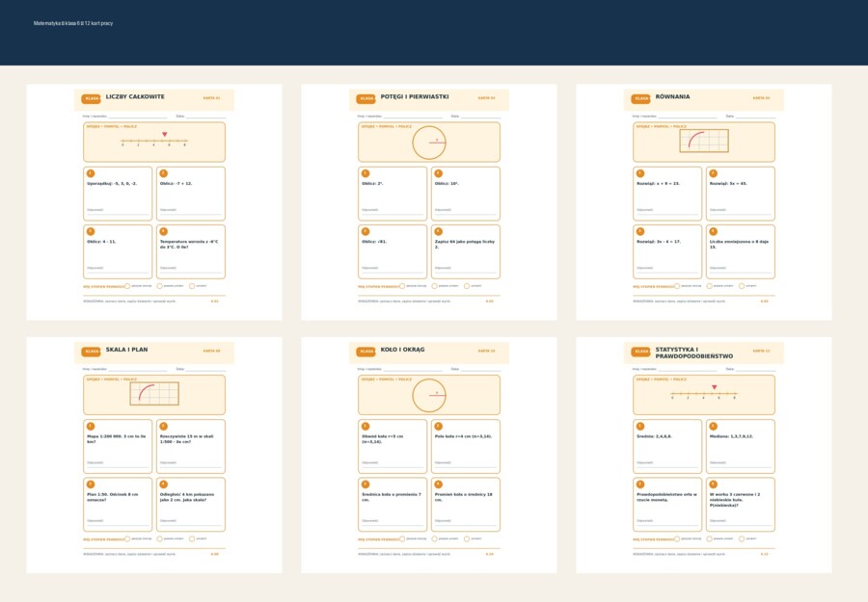868x602 pixels.
Task: Click the grid diagram on Skala i plan card
Action: 154,394
